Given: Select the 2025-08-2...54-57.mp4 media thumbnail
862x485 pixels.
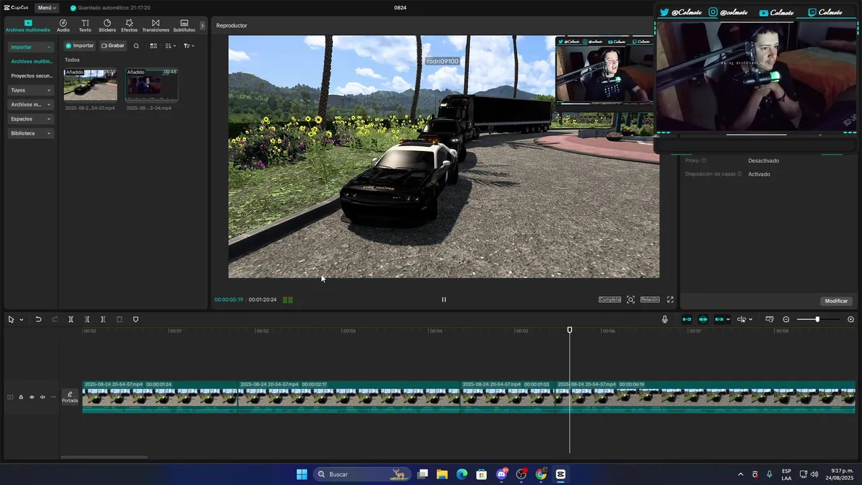Looking at the screenshot, I should [90, 85].
